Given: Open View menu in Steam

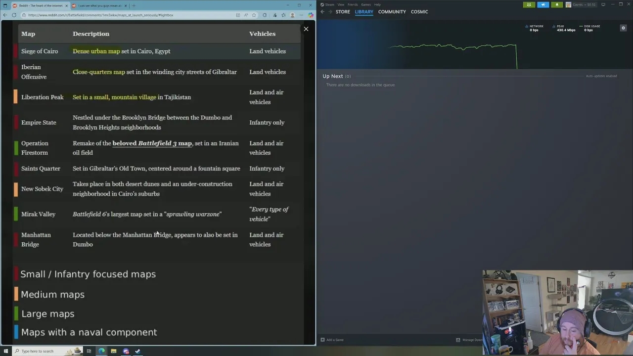Looking at the screenshot, I should 341,4.
